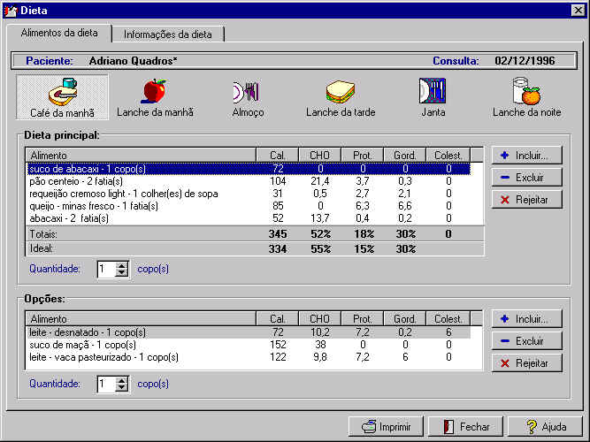Increase Quantidade in Dieta principal
Screen dimensions: 590x442
122,265
